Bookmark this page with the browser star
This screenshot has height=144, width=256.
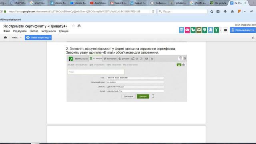[212, 12]
